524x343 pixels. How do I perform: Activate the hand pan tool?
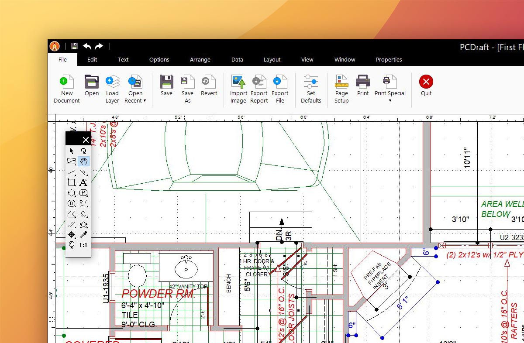point(83,161)
